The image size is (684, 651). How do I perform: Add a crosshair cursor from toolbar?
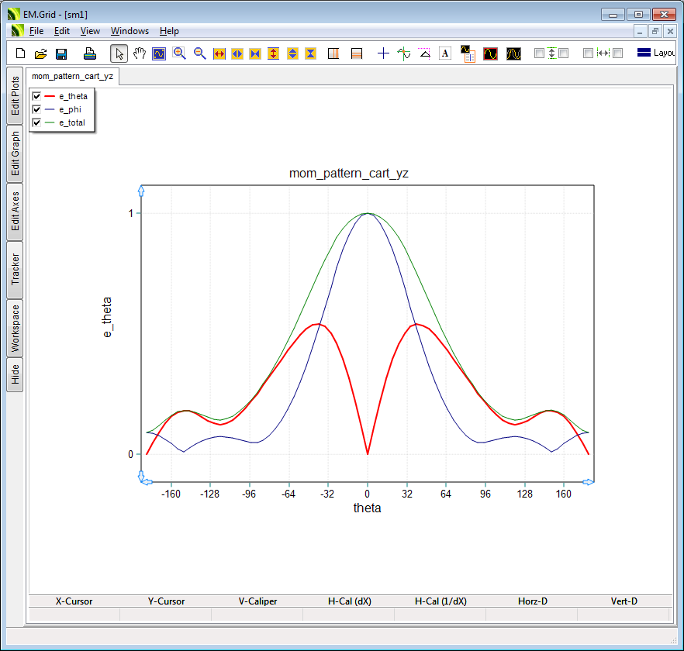(x=383, y=53)
